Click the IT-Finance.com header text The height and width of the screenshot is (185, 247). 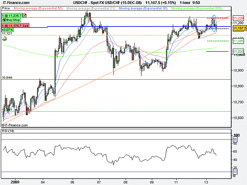[16, 3]
